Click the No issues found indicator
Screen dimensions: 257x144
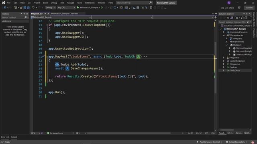pyautogui.click(x=55, y=133)
